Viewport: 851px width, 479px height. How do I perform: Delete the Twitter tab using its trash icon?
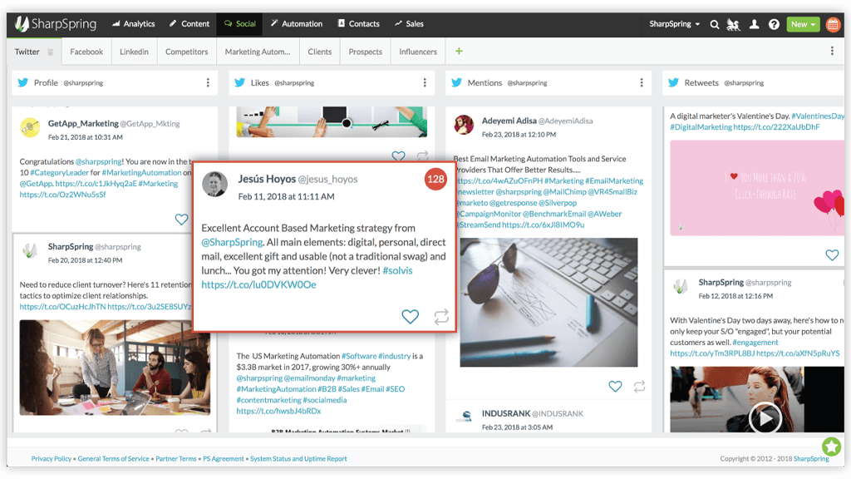point(51,52)
